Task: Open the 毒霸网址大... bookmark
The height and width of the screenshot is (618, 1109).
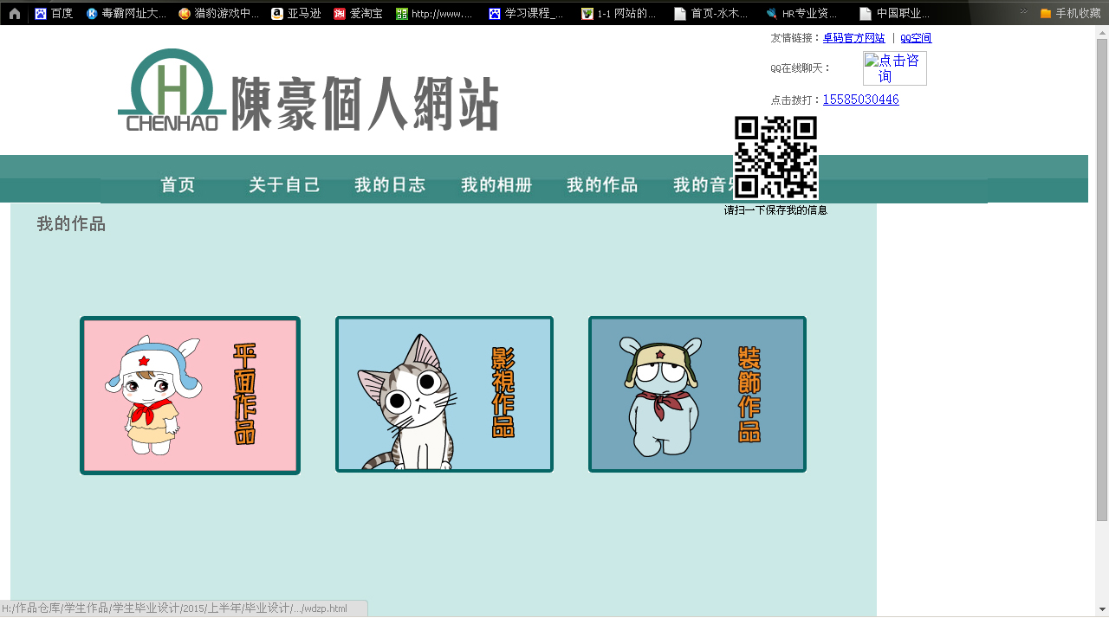Action: pyautogui.click(x=126, y=14)
